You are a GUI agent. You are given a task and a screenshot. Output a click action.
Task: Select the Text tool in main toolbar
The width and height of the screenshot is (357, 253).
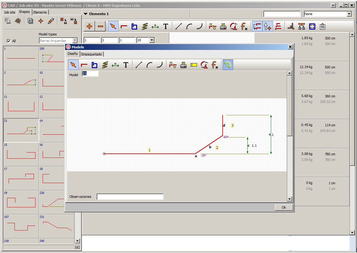click(166, 26)
